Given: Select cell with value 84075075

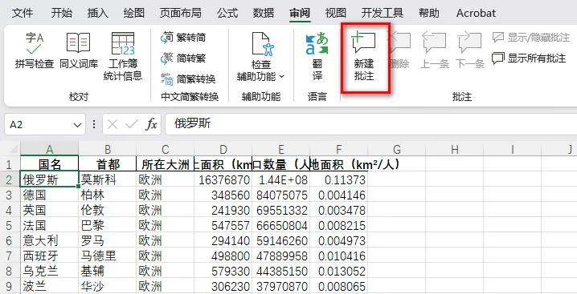Looking at the screenshot, I should [x=280, y=195].
